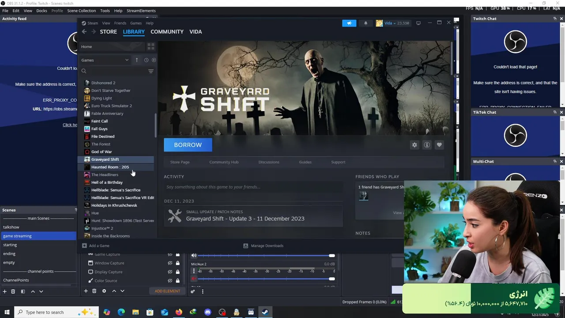Toggle lock on Display Capture source
This screenshot has width=565, height=318.
(x=178, y=272)
